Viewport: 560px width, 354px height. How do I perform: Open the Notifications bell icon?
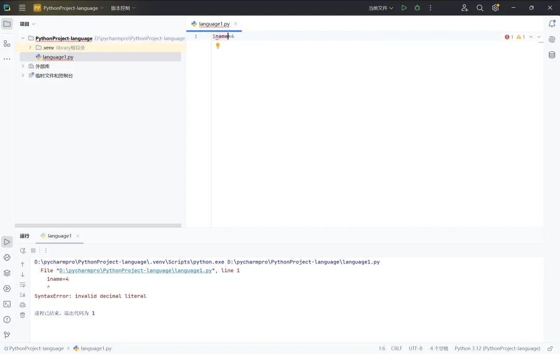pos(552,23)
